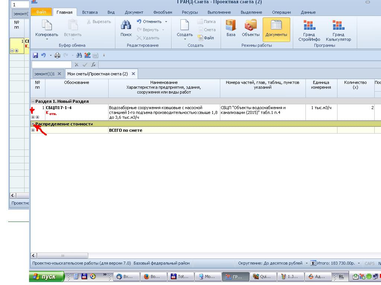Select the Вид ribbon tab
Viewport: 381px width, 285px height.
click(111, 12)
